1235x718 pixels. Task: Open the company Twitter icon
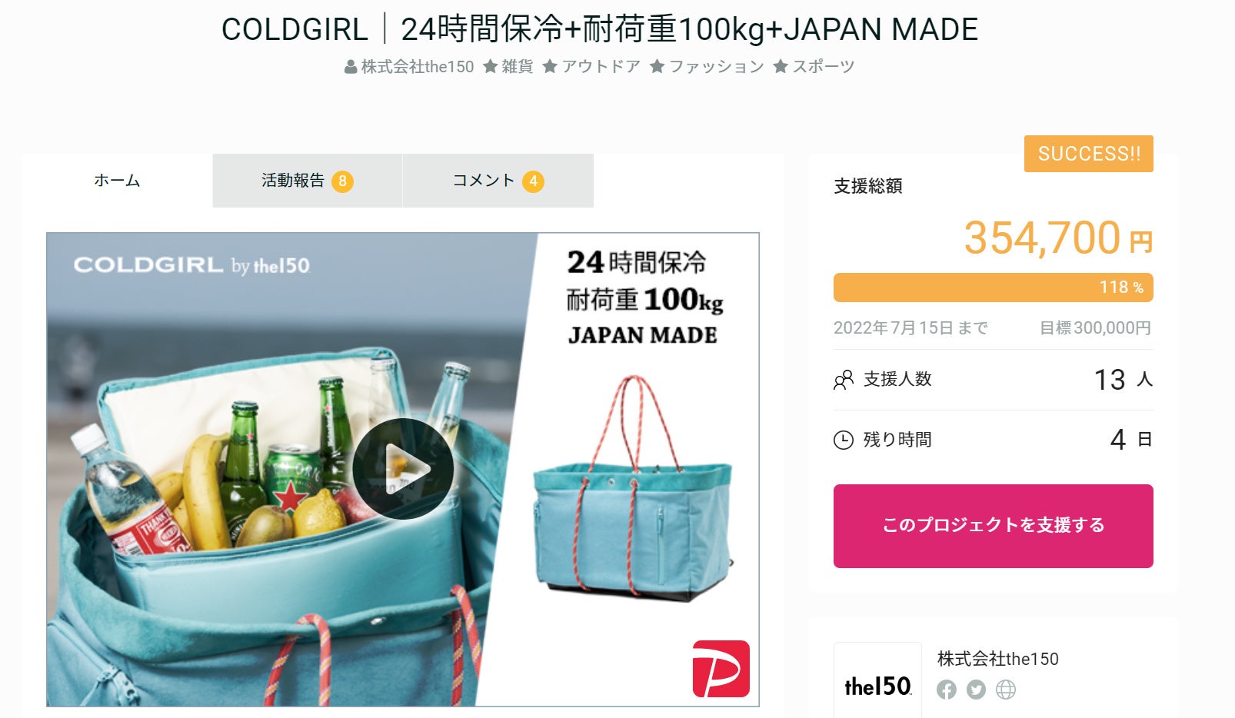pos(976,690)
